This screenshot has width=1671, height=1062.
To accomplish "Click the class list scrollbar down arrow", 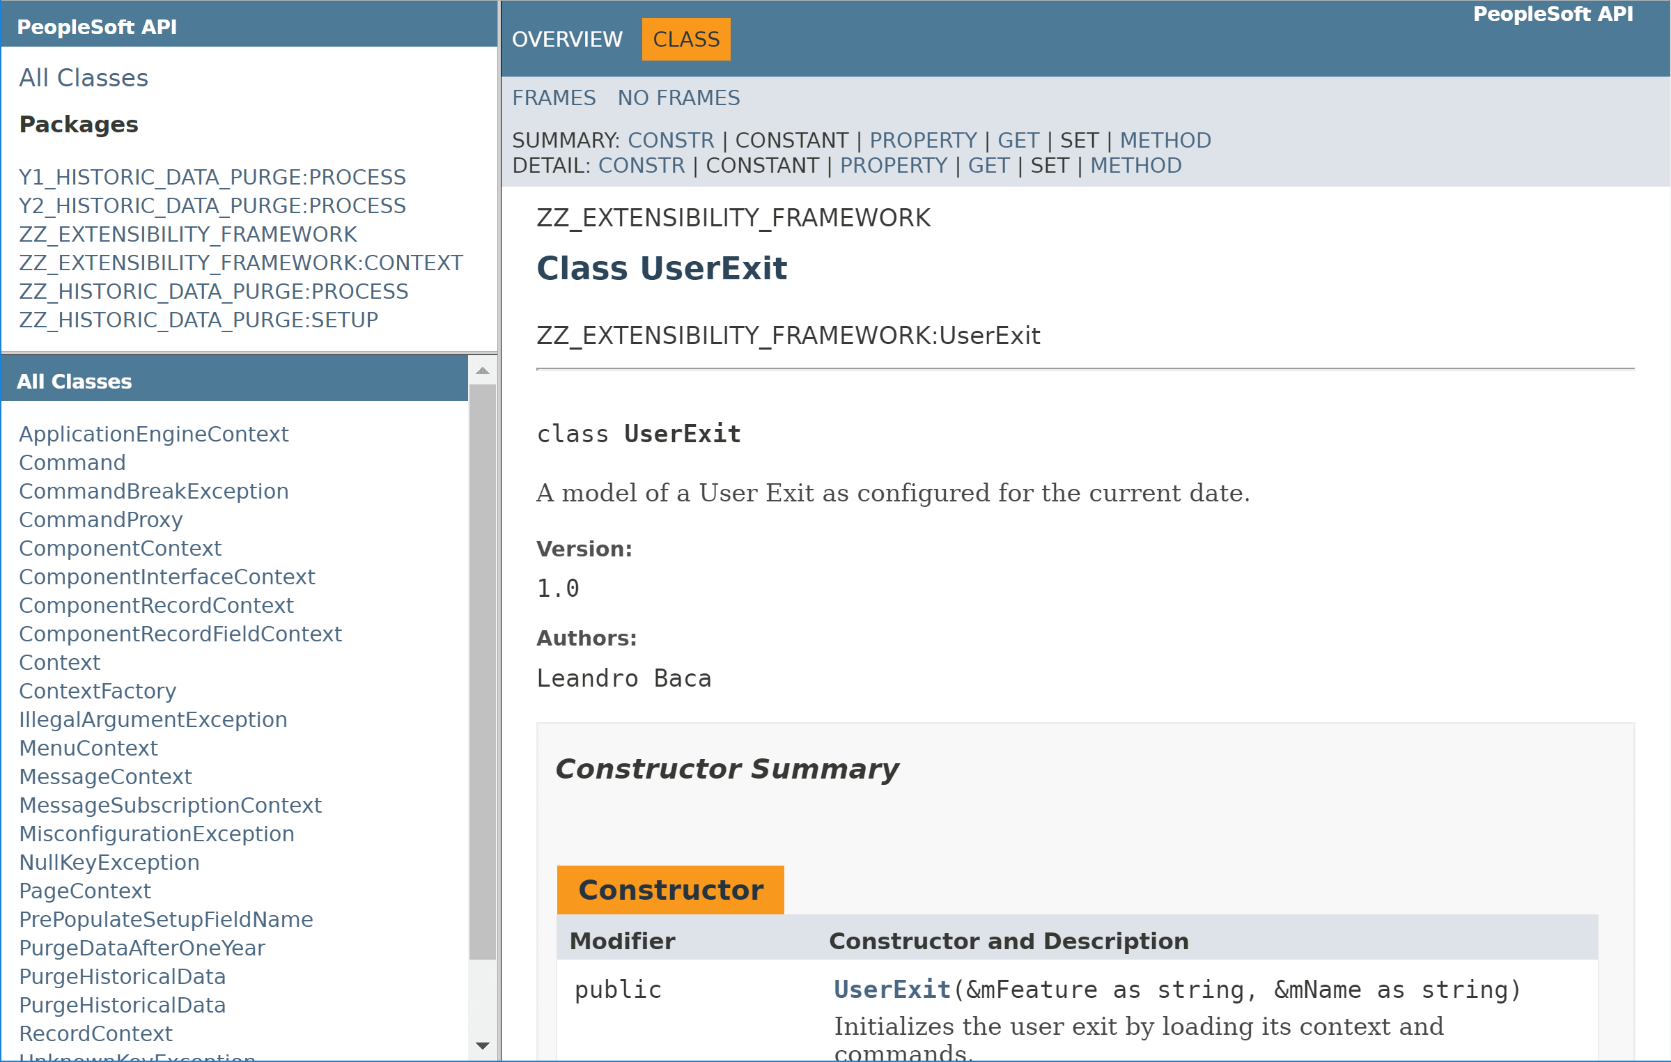I will click(483, 1046).
